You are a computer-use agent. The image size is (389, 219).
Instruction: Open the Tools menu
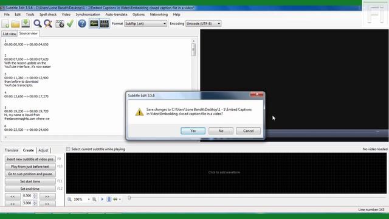pos(30,15)
